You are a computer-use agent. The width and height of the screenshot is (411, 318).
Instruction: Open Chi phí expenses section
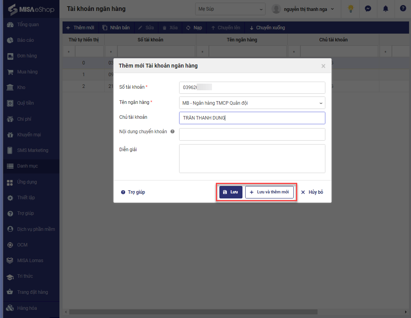(x=31, y=119)
